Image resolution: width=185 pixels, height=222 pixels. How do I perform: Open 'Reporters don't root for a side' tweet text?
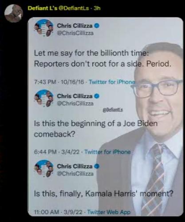click(102, 59)
